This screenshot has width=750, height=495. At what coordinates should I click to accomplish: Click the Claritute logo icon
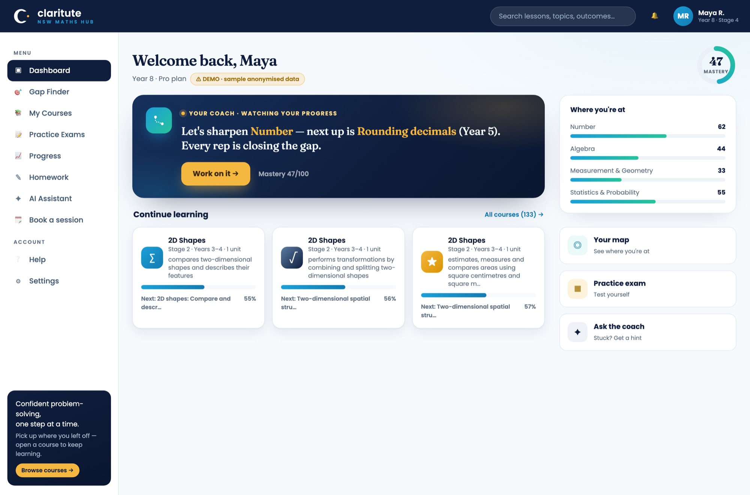pos(21,16)
